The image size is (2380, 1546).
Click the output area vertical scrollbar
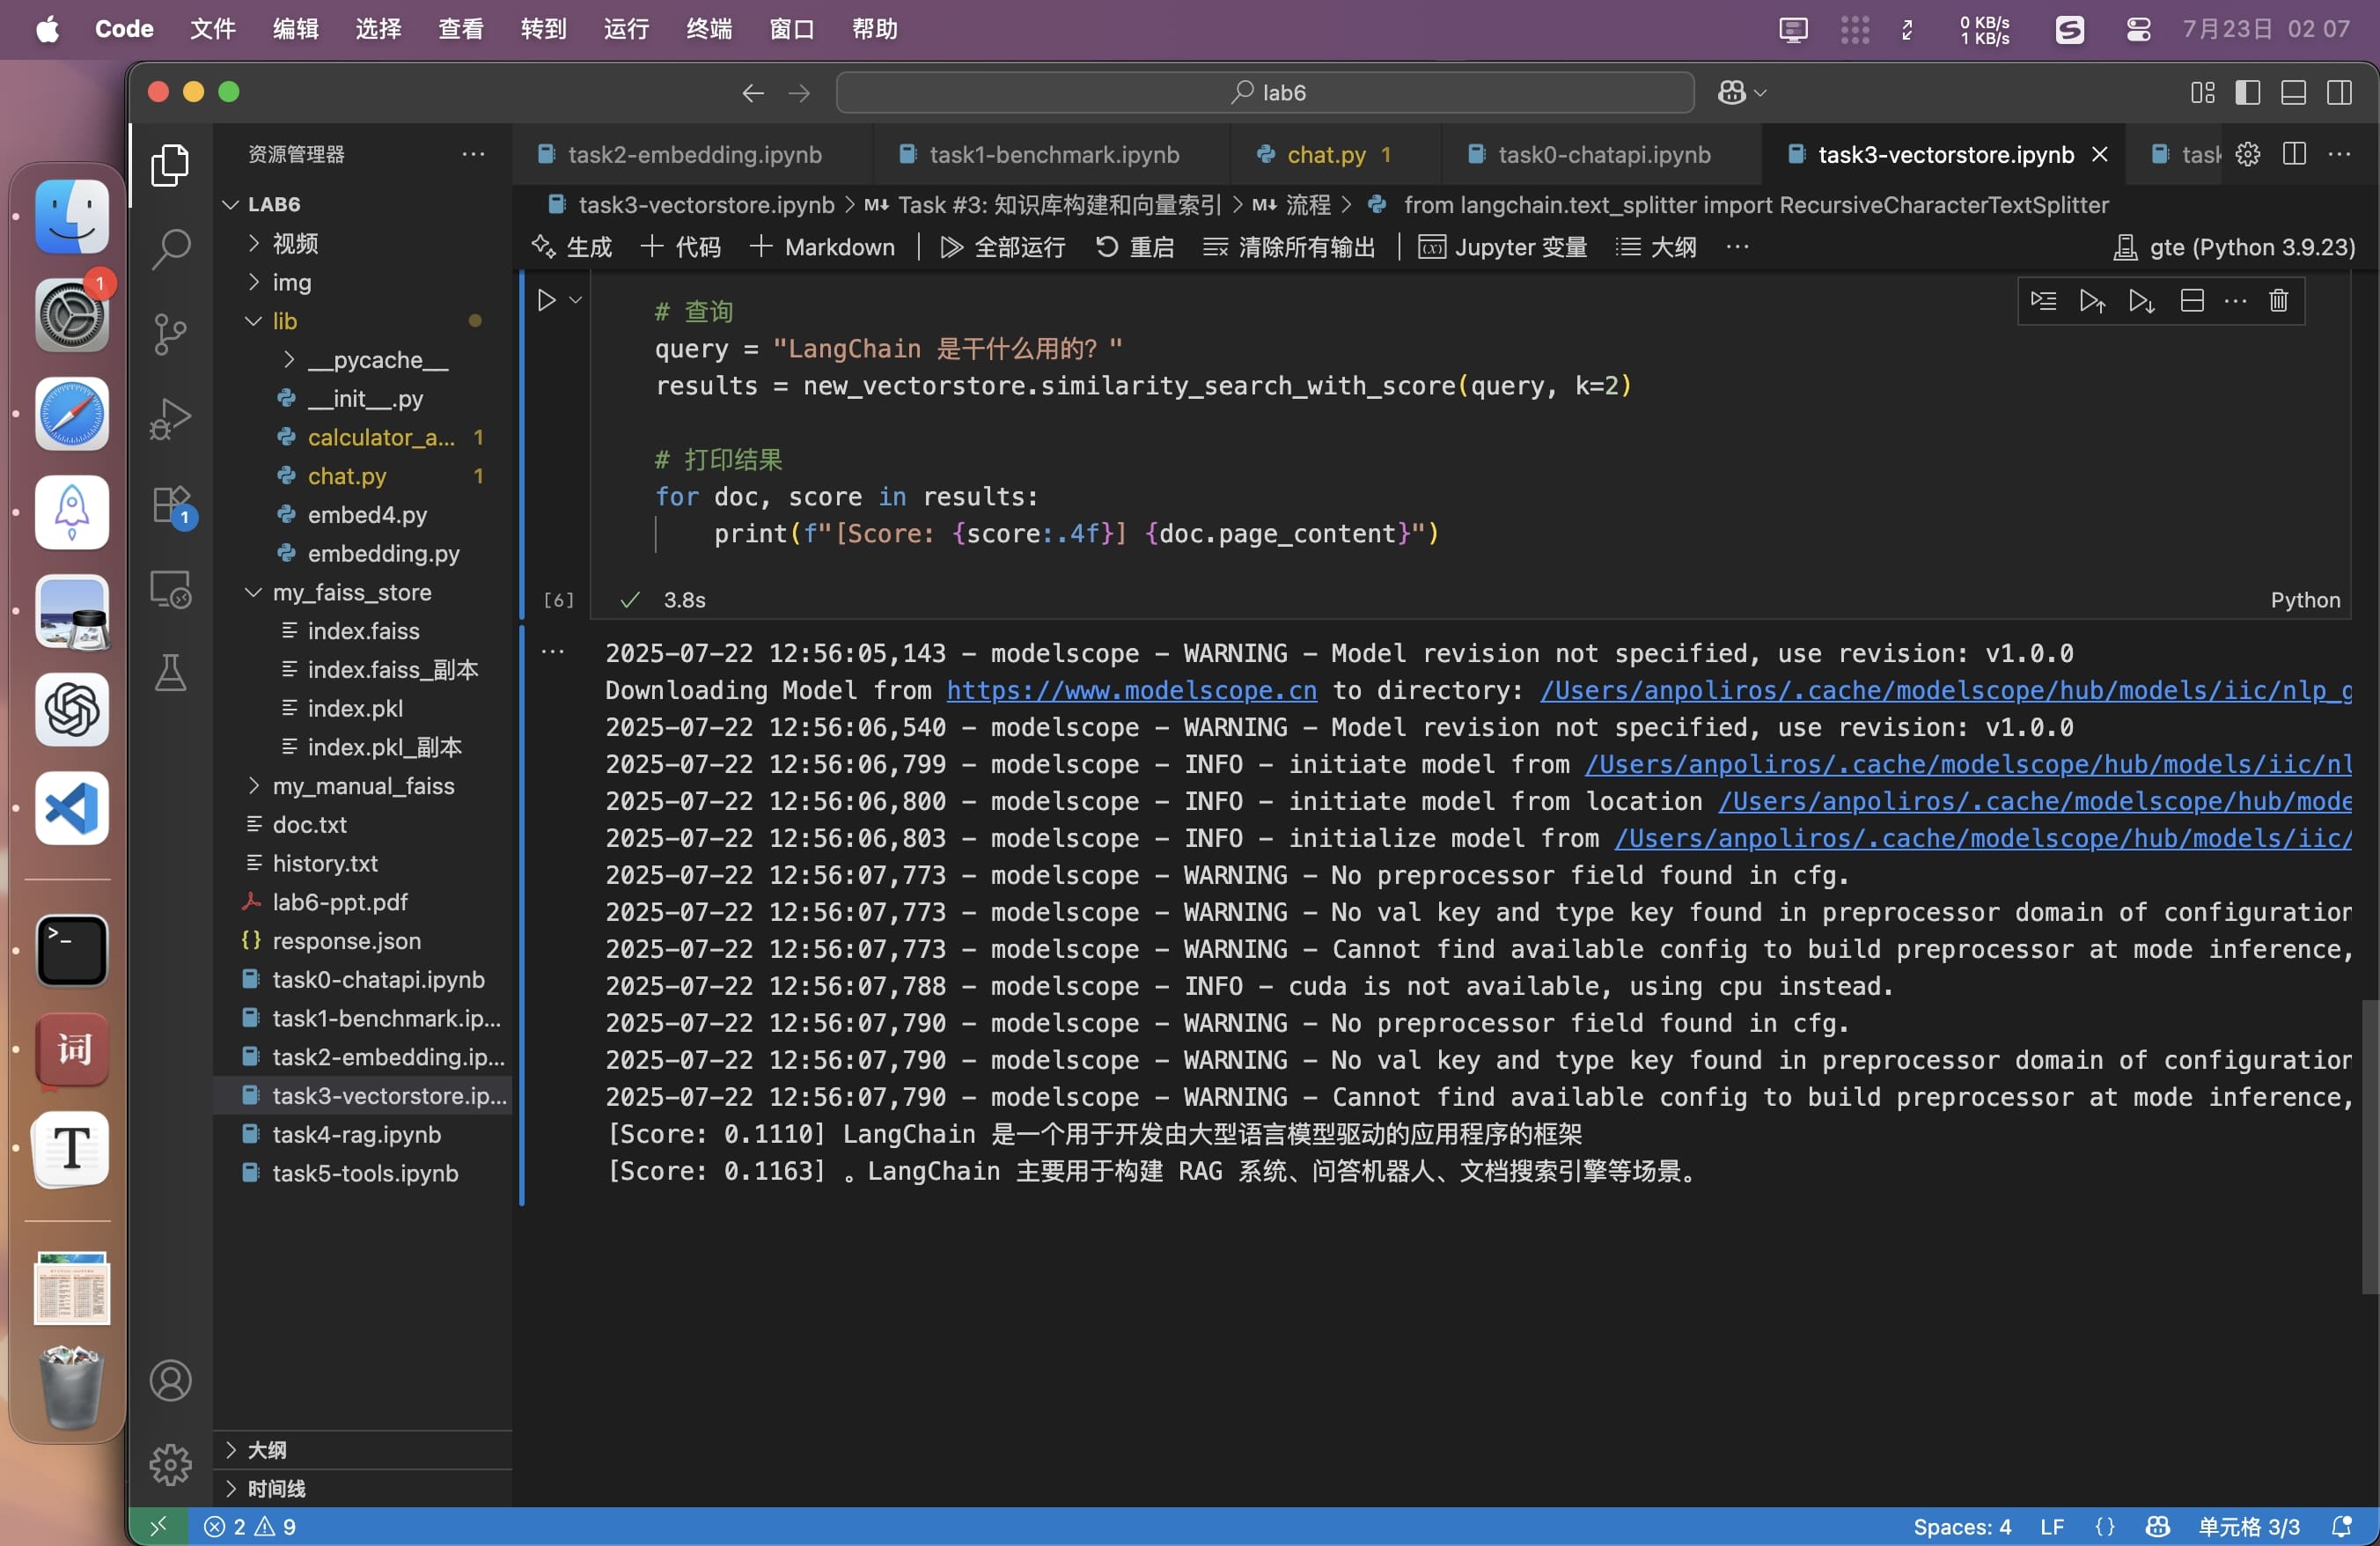tap(2369, 1145)
